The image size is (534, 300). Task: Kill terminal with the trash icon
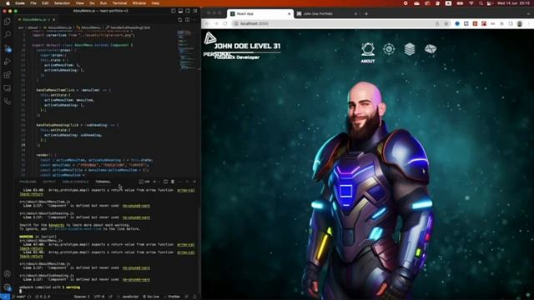click(173, 182)
